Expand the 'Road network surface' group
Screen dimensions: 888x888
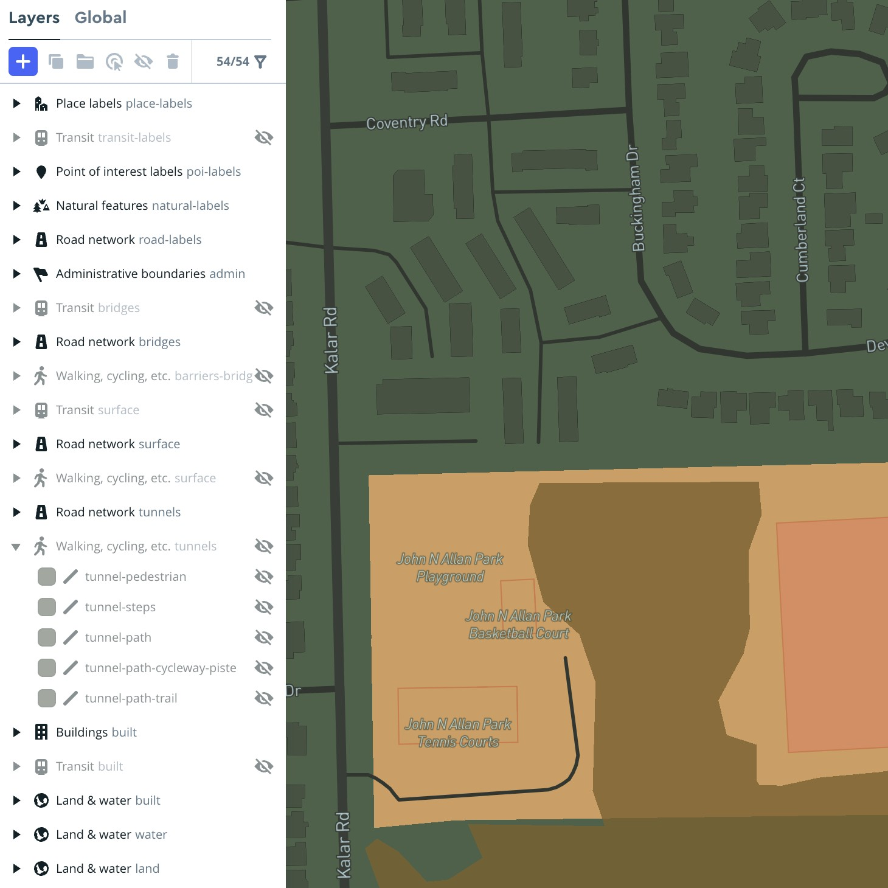click(16, 443)
